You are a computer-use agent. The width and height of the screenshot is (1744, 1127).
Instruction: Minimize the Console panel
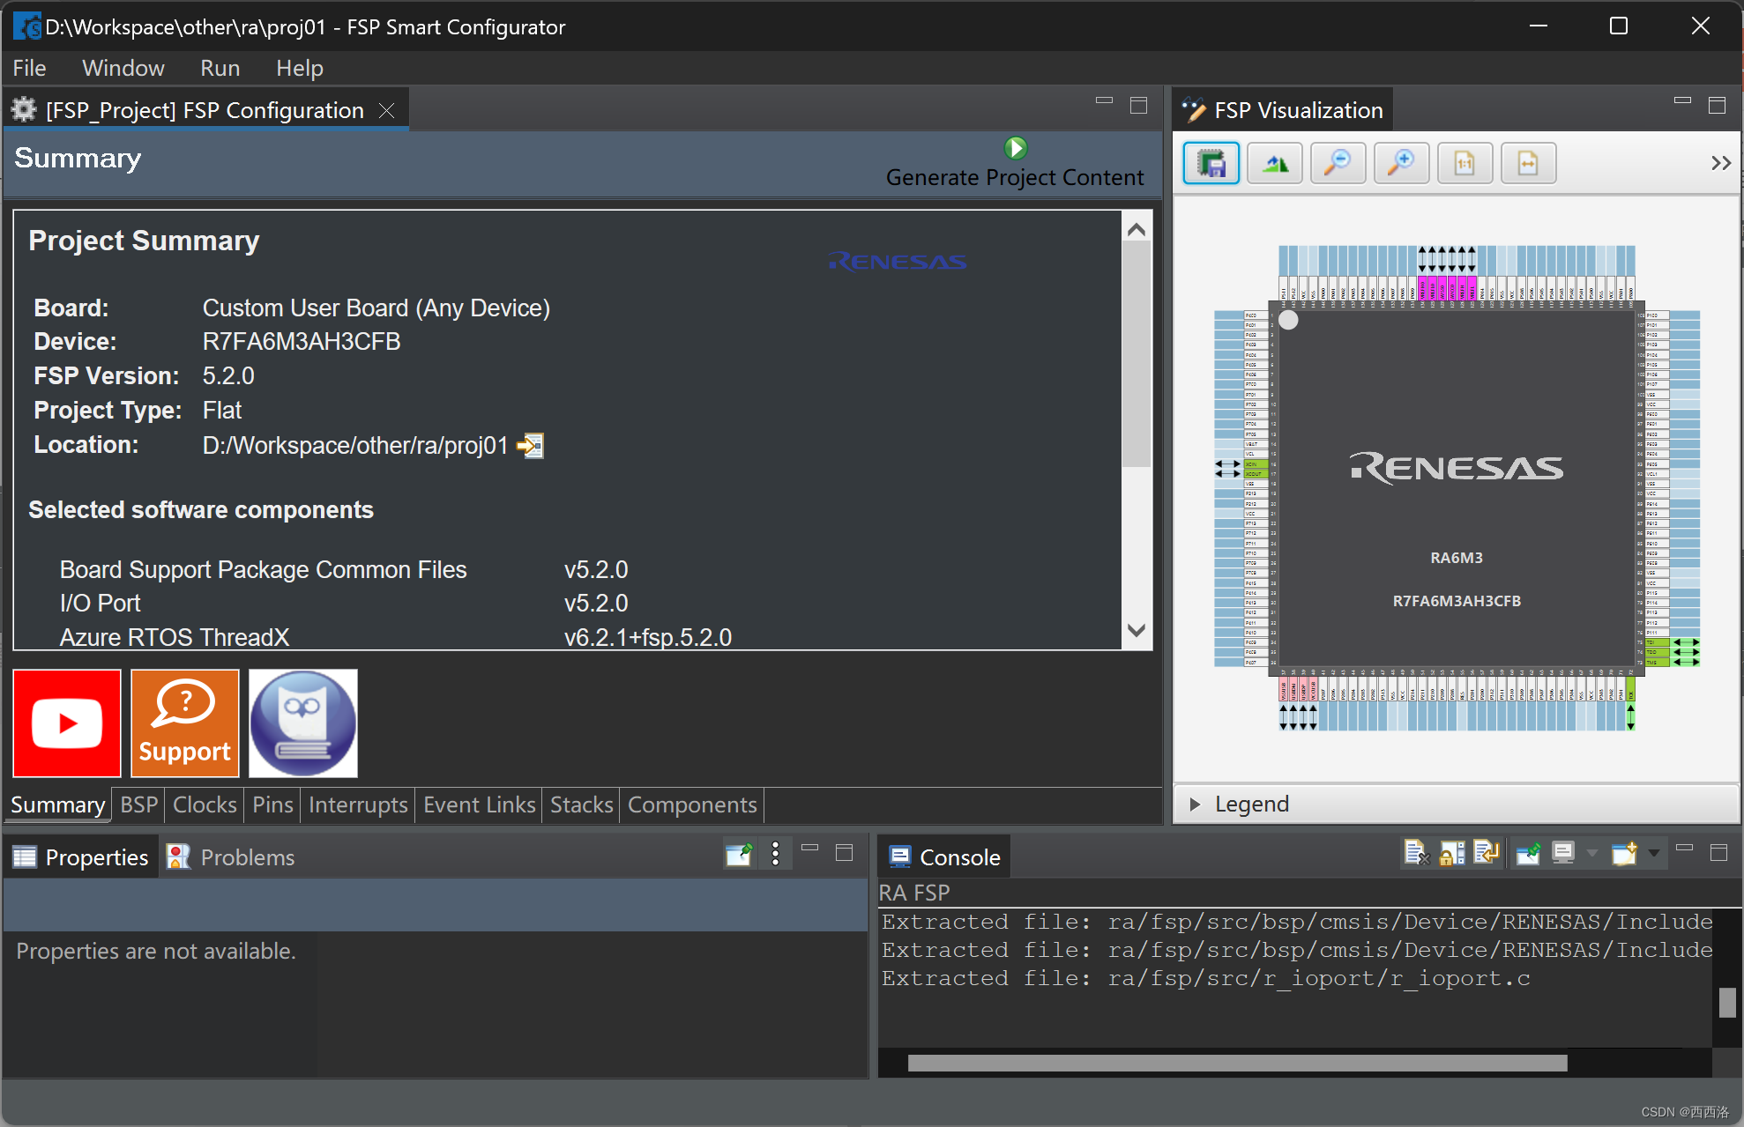pyautogui.click(x=1684, y=848)
